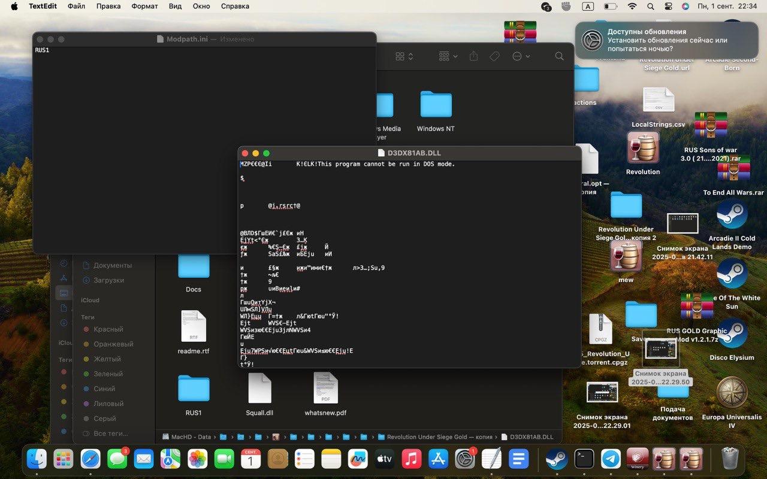
Task: Open the Apple menu
Action: [14, 7]
